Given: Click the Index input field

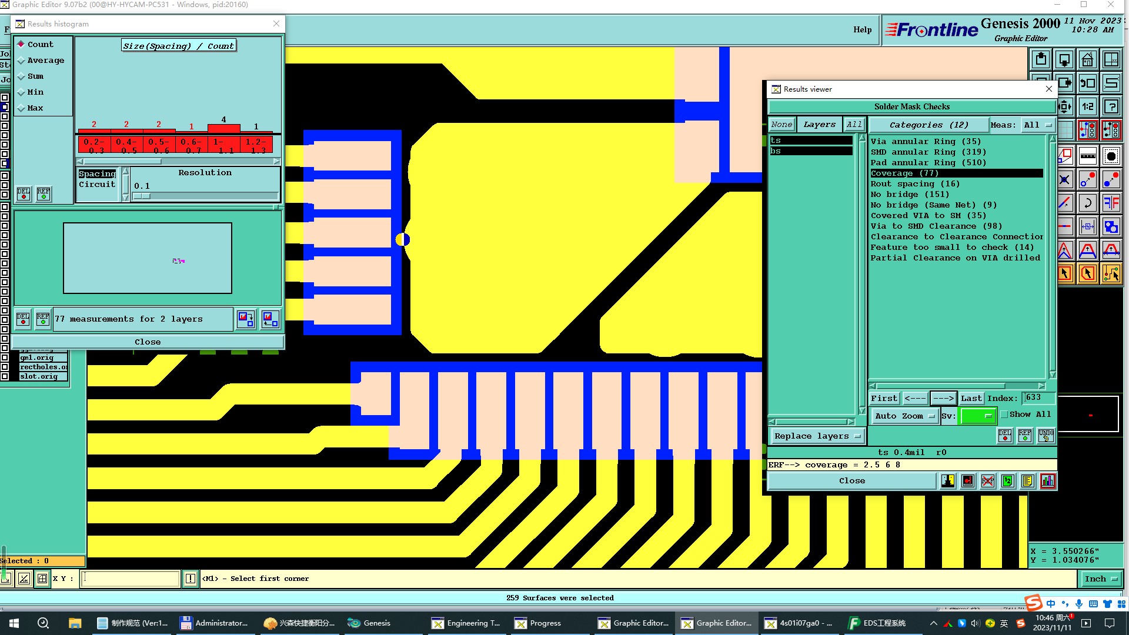Looking at the screenshot, I should point(1038,398).
